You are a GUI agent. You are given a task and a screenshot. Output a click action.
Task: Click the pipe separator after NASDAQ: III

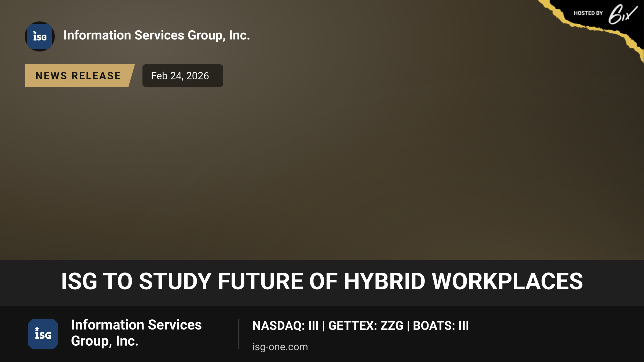(323, 326)
